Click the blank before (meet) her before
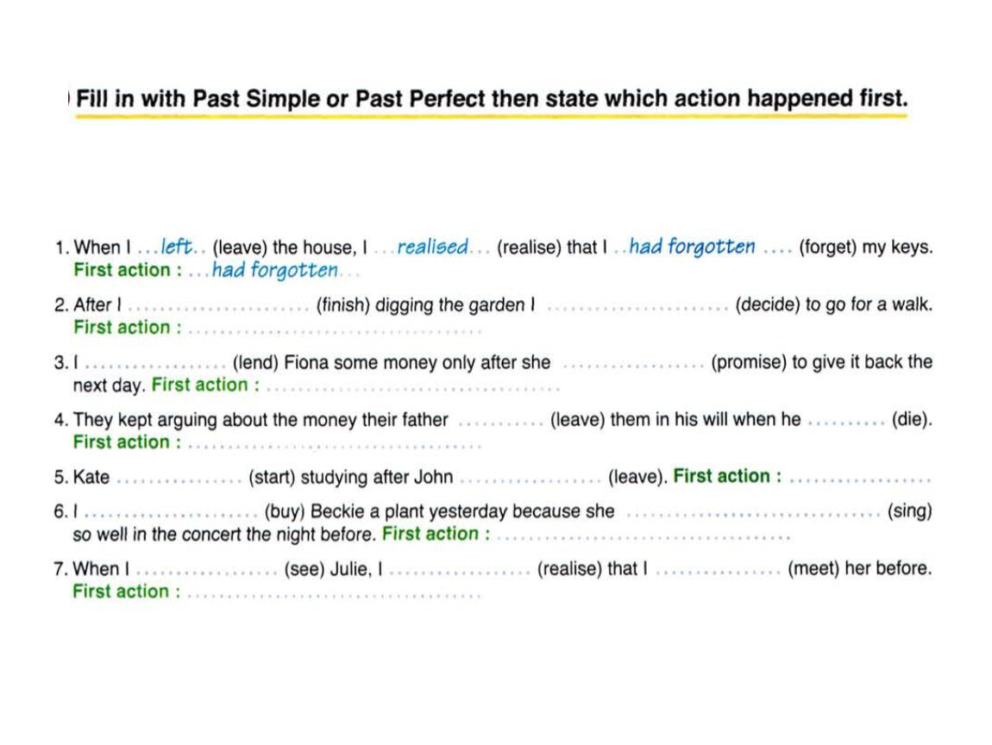The image size is (992, 745). (x=718, y=571)
